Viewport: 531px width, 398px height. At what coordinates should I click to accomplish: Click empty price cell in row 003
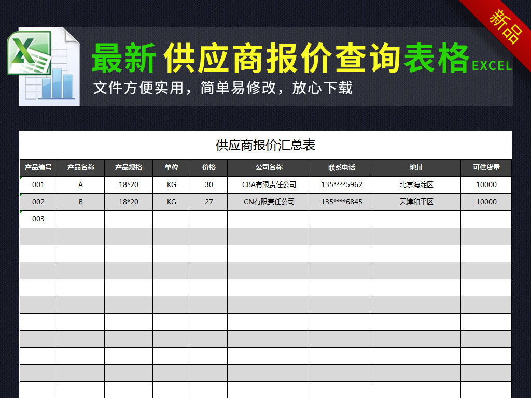tap(208, 219)
